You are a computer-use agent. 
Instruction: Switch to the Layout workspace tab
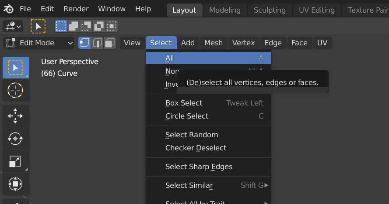click(184, 10)
